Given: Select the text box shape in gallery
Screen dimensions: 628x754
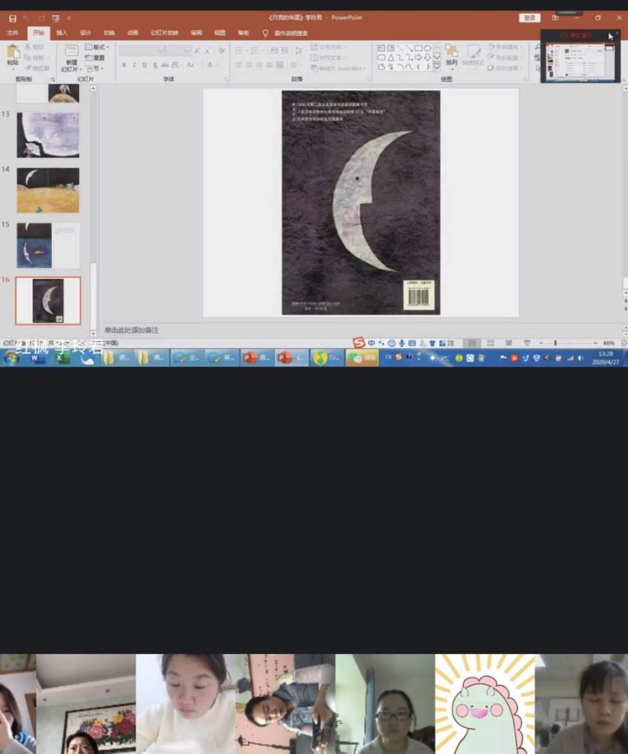Looking at the screenshot, I should [381, 48].
